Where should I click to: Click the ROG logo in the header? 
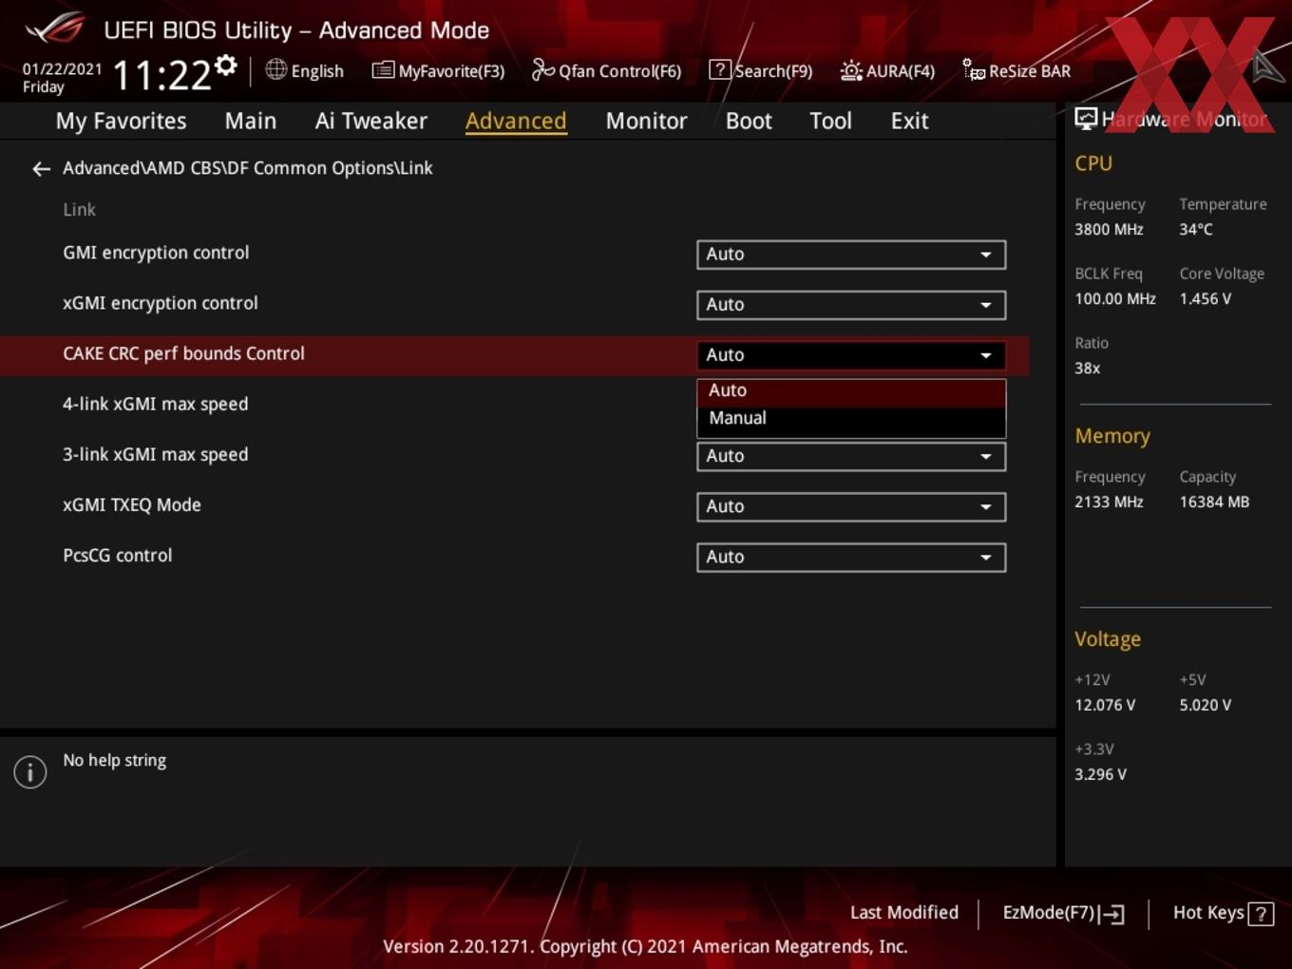55,28
